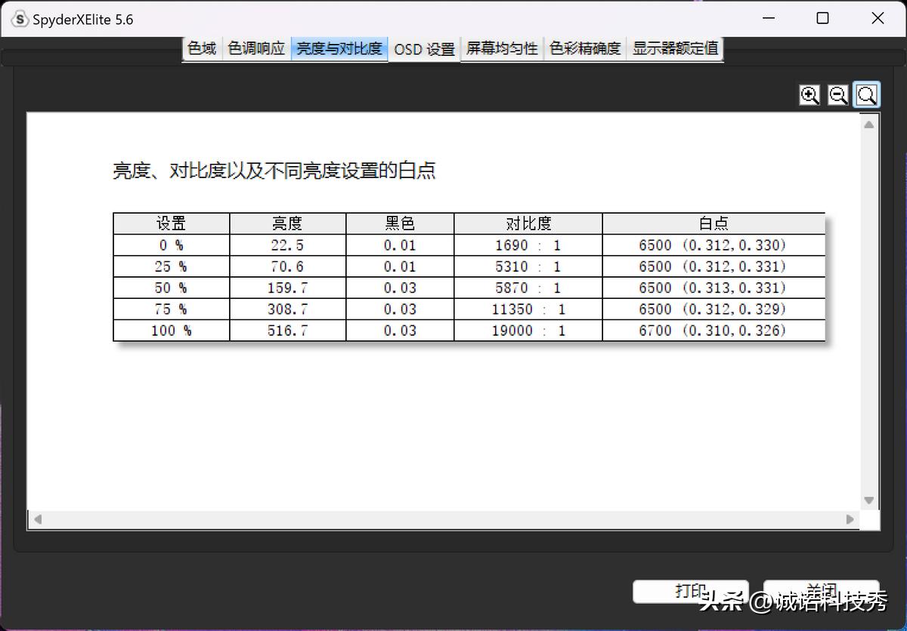Select the fit-to-window magnifier icon
The image size is (907, 631).
pyautogui.click(x=866, y=94)
